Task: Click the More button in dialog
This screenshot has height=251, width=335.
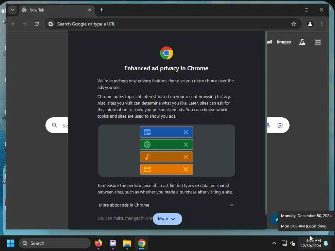Action: pos(167,219)
